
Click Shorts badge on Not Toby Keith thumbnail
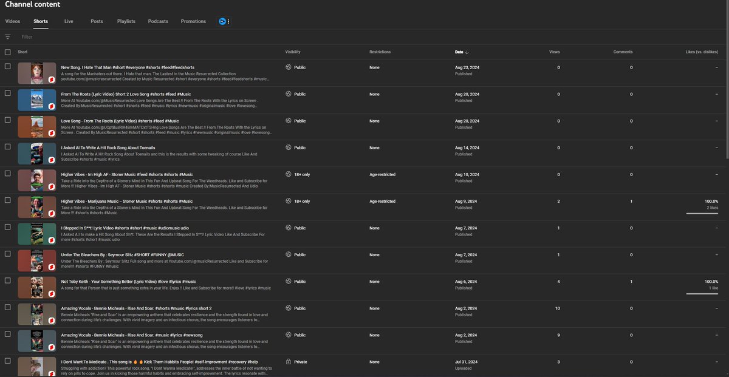tap(52, 293)
